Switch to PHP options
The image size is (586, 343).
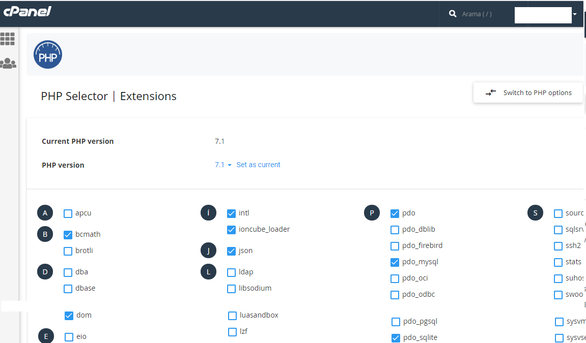point(528,92)
